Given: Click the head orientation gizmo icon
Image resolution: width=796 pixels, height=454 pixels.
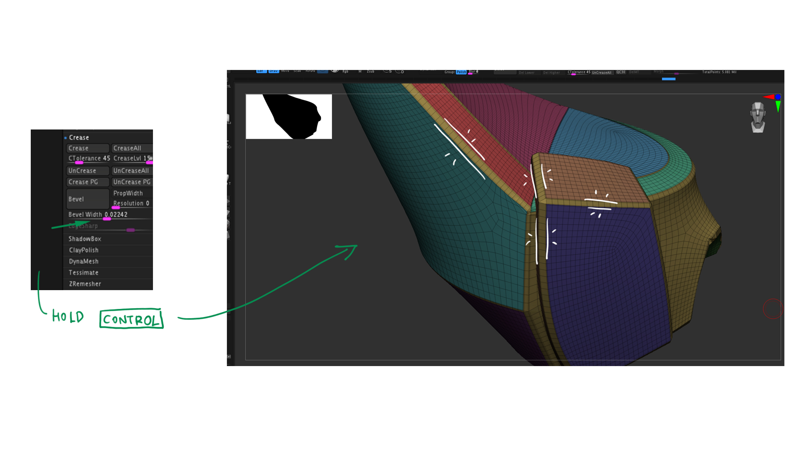Looking at the screenshot, I should coord(758,117).
